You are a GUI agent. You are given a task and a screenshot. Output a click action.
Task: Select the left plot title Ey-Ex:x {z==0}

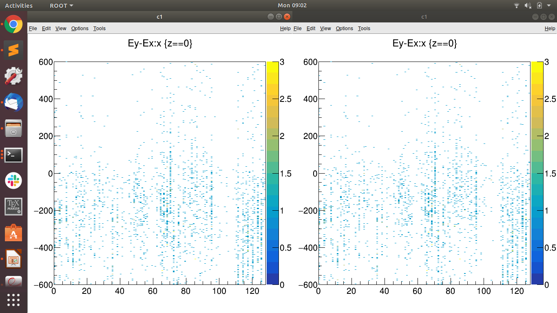pos(160,44)
